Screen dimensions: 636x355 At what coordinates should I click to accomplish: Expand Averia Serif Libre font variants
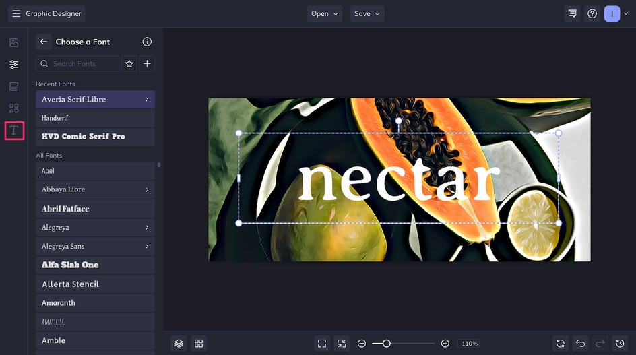click(147, 100)
